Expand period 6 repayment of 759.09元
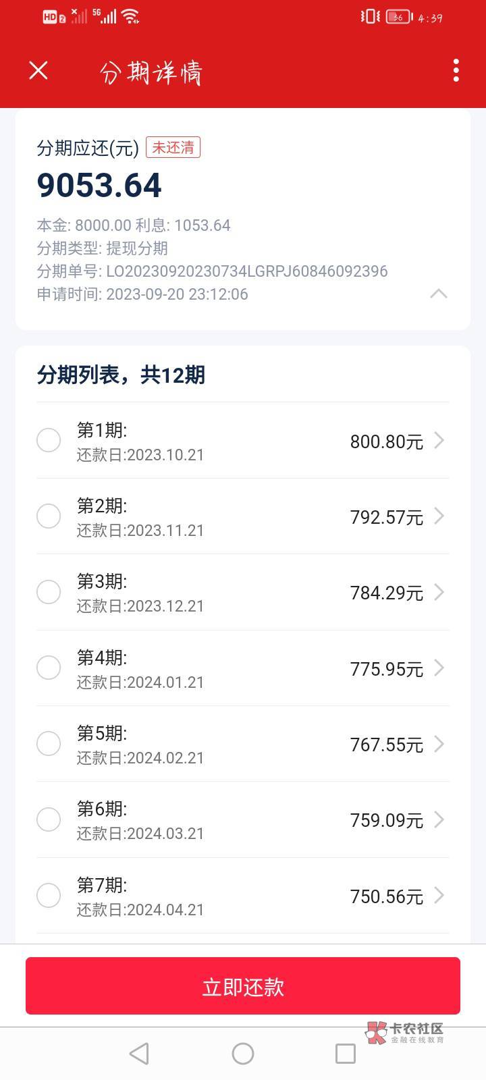This screenshot has height=1080, width=486. (386, 820)
